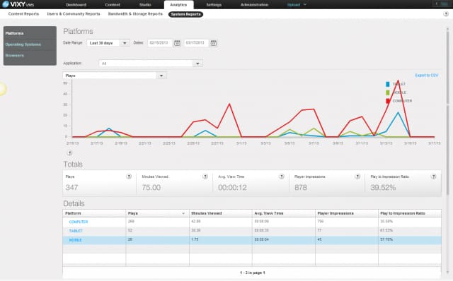Click the ratio total 39.52%

point(383,188)
